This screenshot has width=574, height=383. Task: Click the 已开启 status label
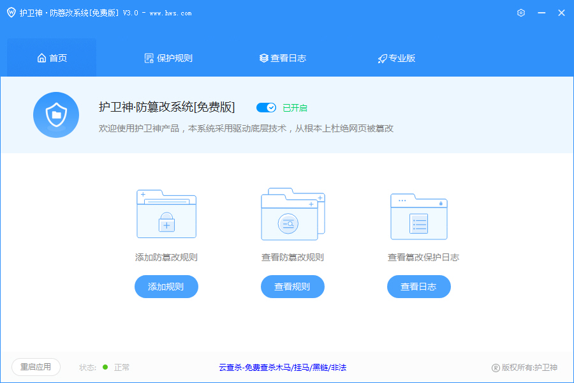295,108
